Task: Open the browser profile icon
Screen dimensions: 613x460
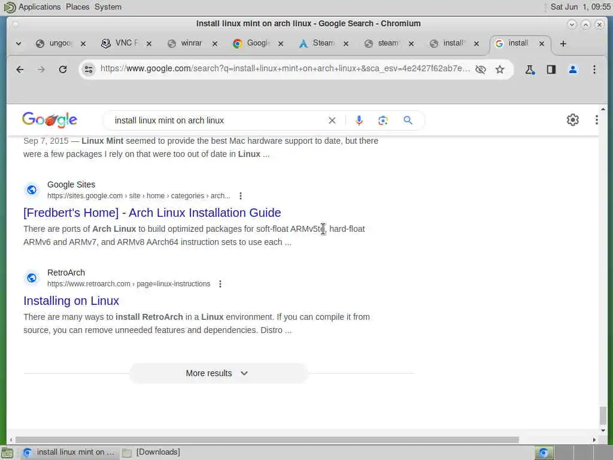Action: 573,69
